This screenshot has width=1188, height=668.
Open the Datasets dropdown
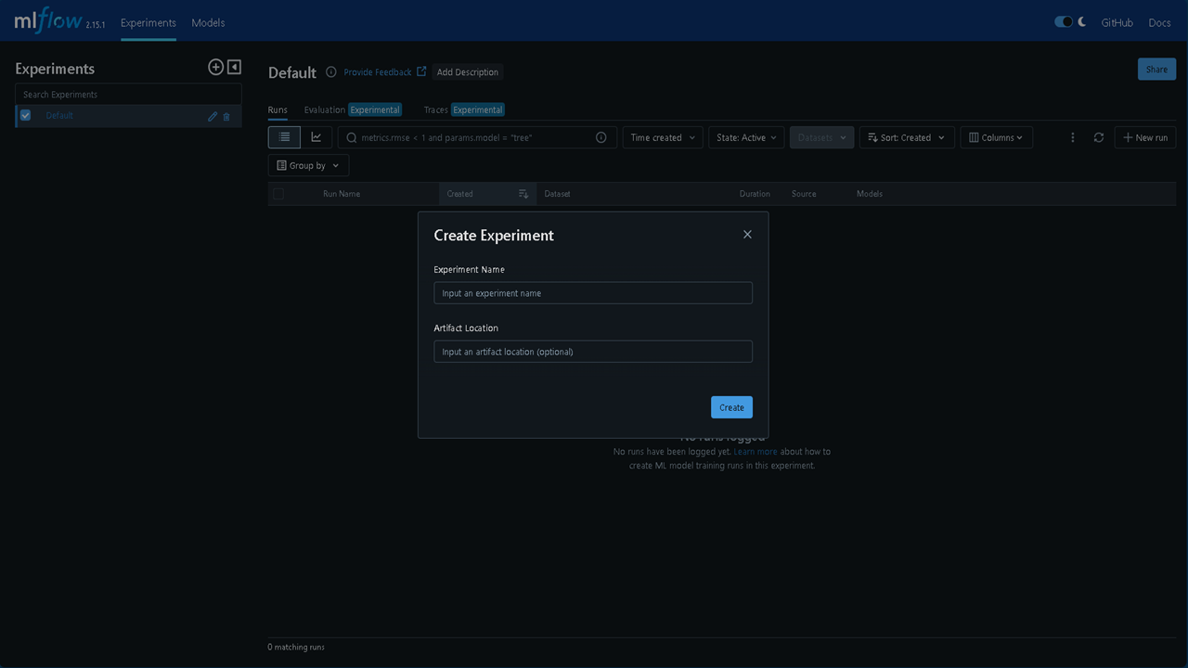pyautogui.click(x=822, y=137)
